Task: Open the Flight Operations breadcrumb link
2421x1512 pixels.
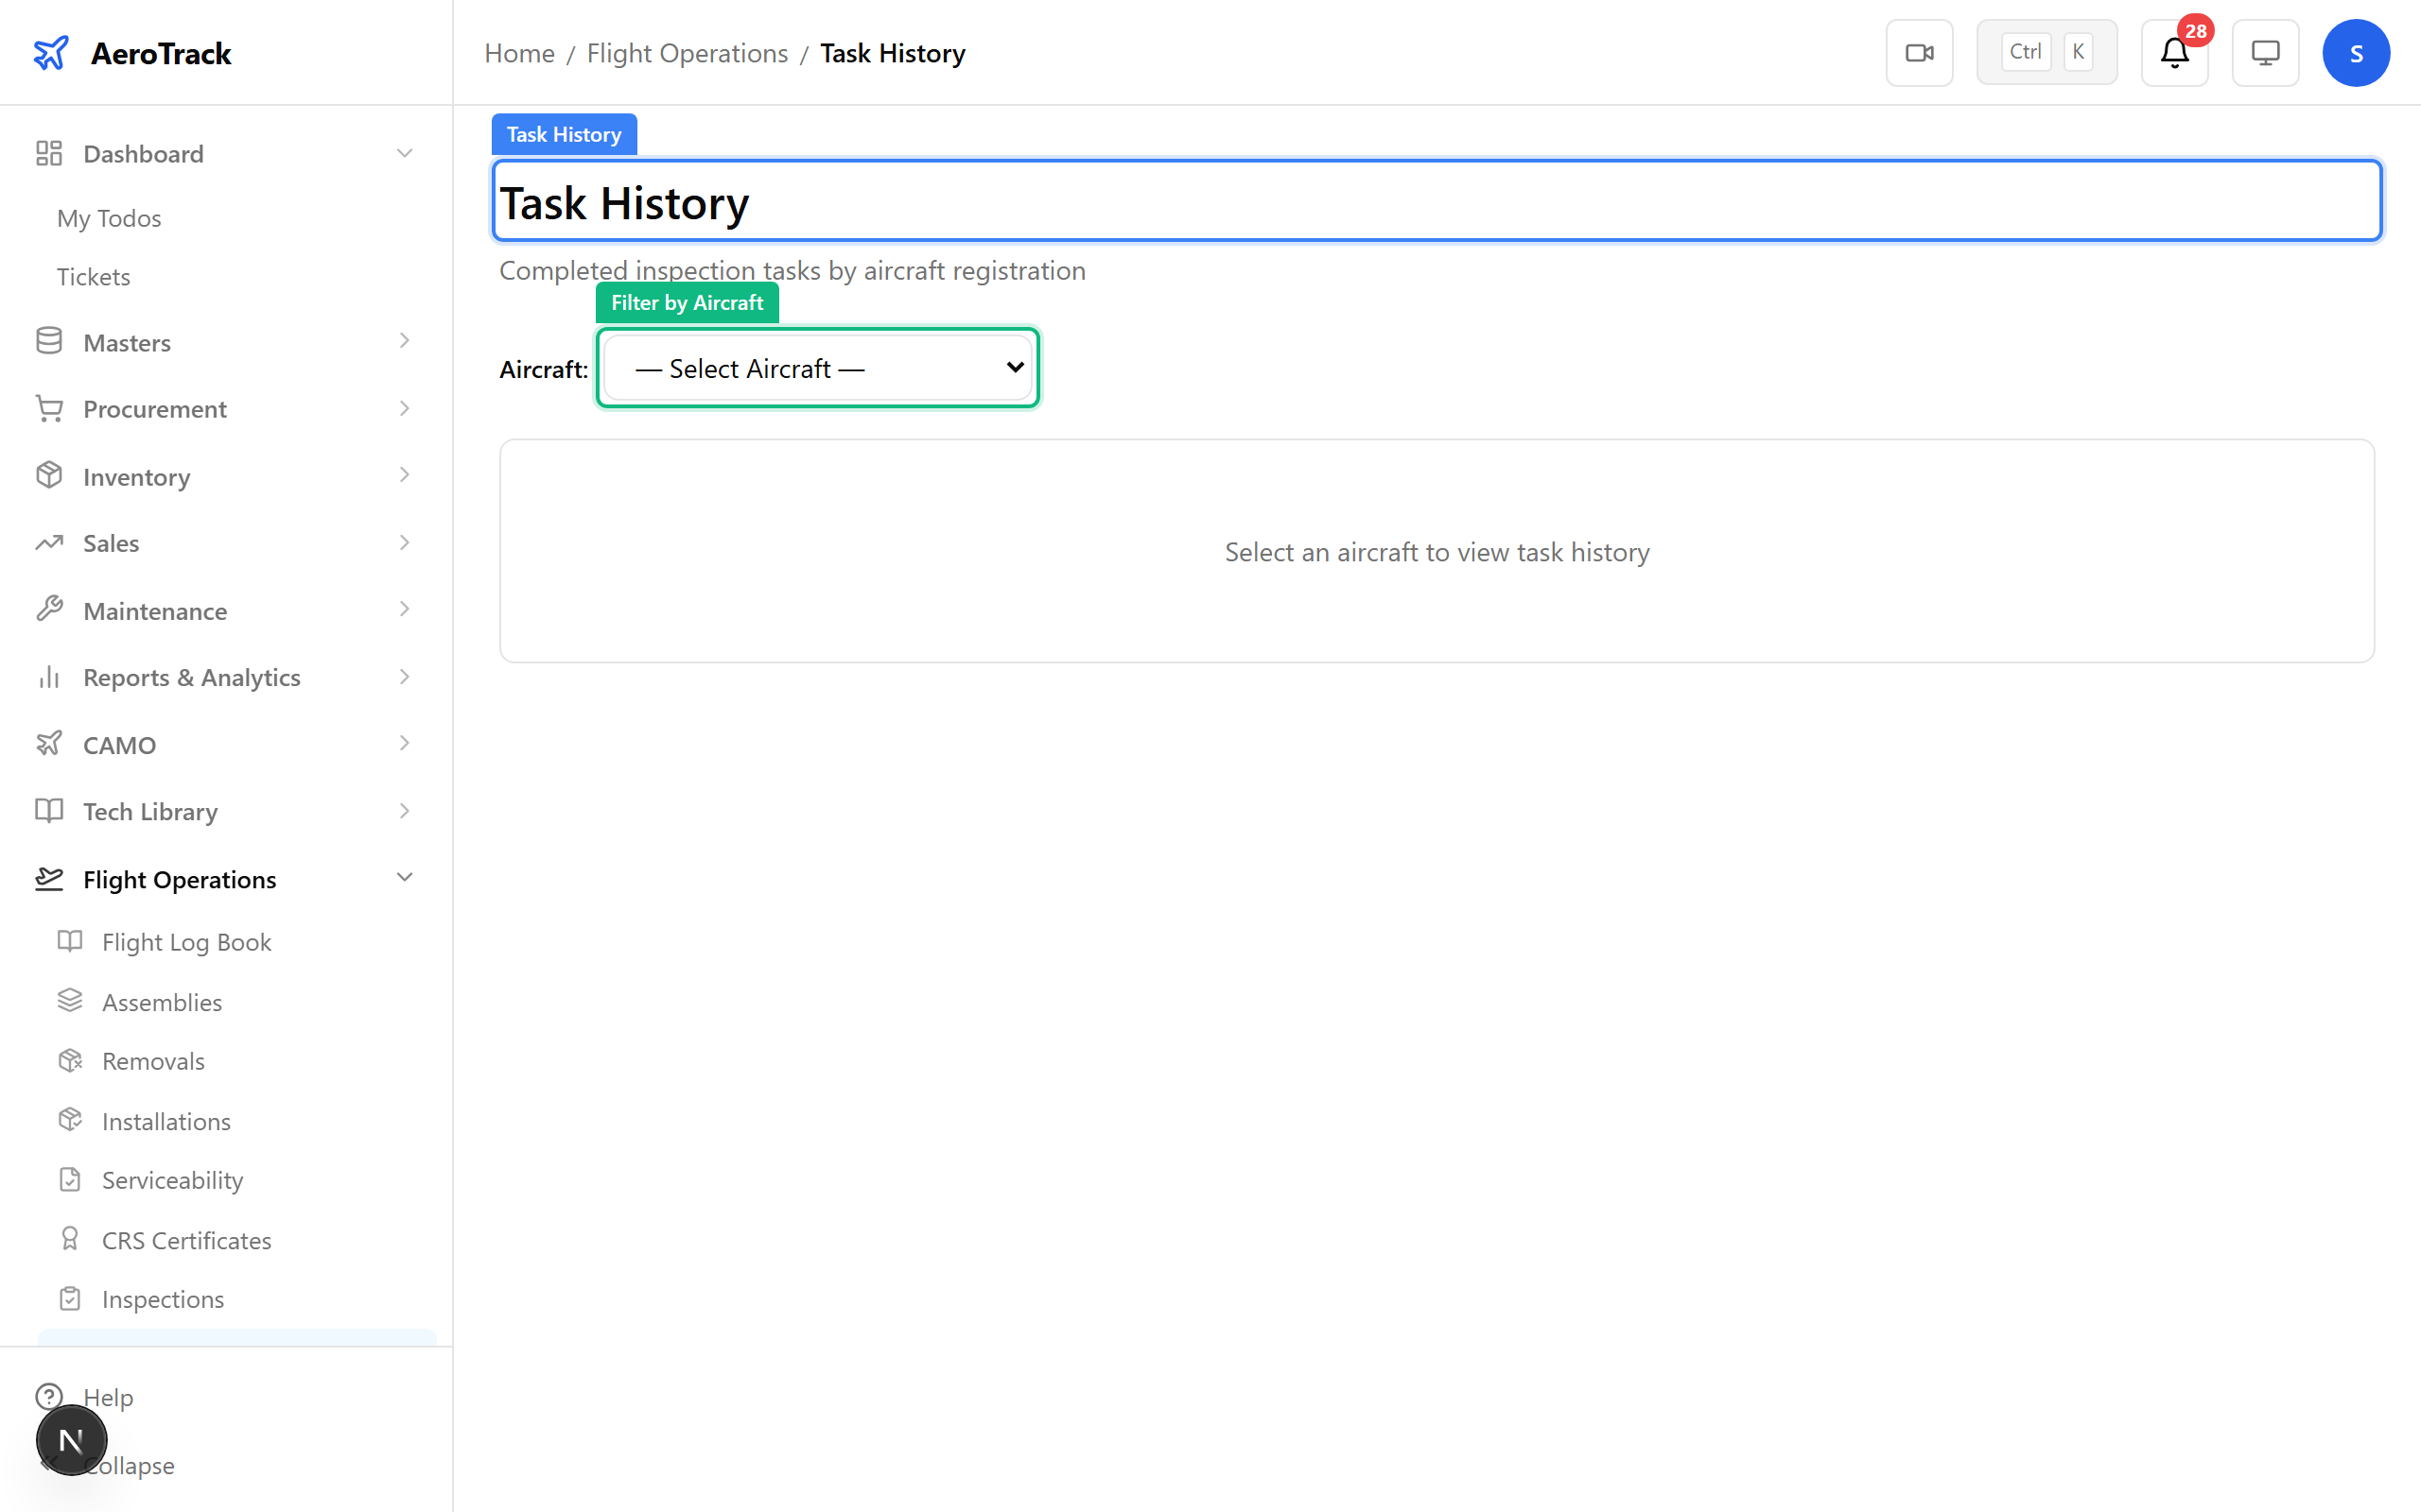Action: tap(688, 52)
